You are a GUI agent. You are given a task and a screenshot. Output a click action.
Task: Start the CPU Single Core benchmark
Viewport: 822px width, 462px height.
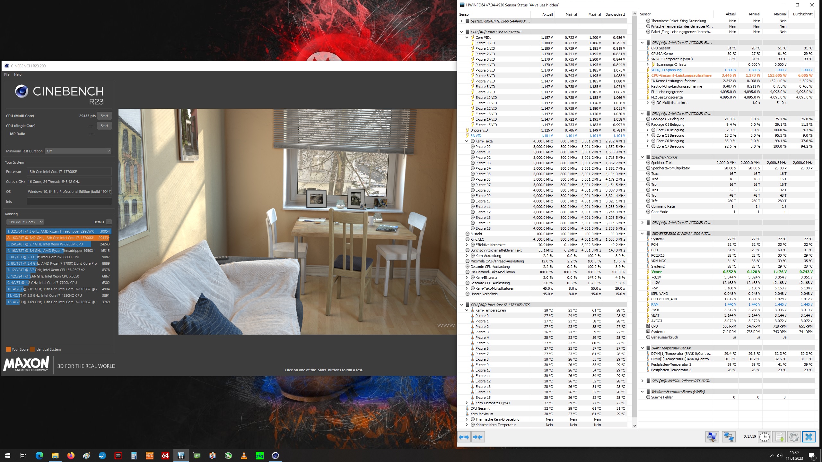click(104, 125)
